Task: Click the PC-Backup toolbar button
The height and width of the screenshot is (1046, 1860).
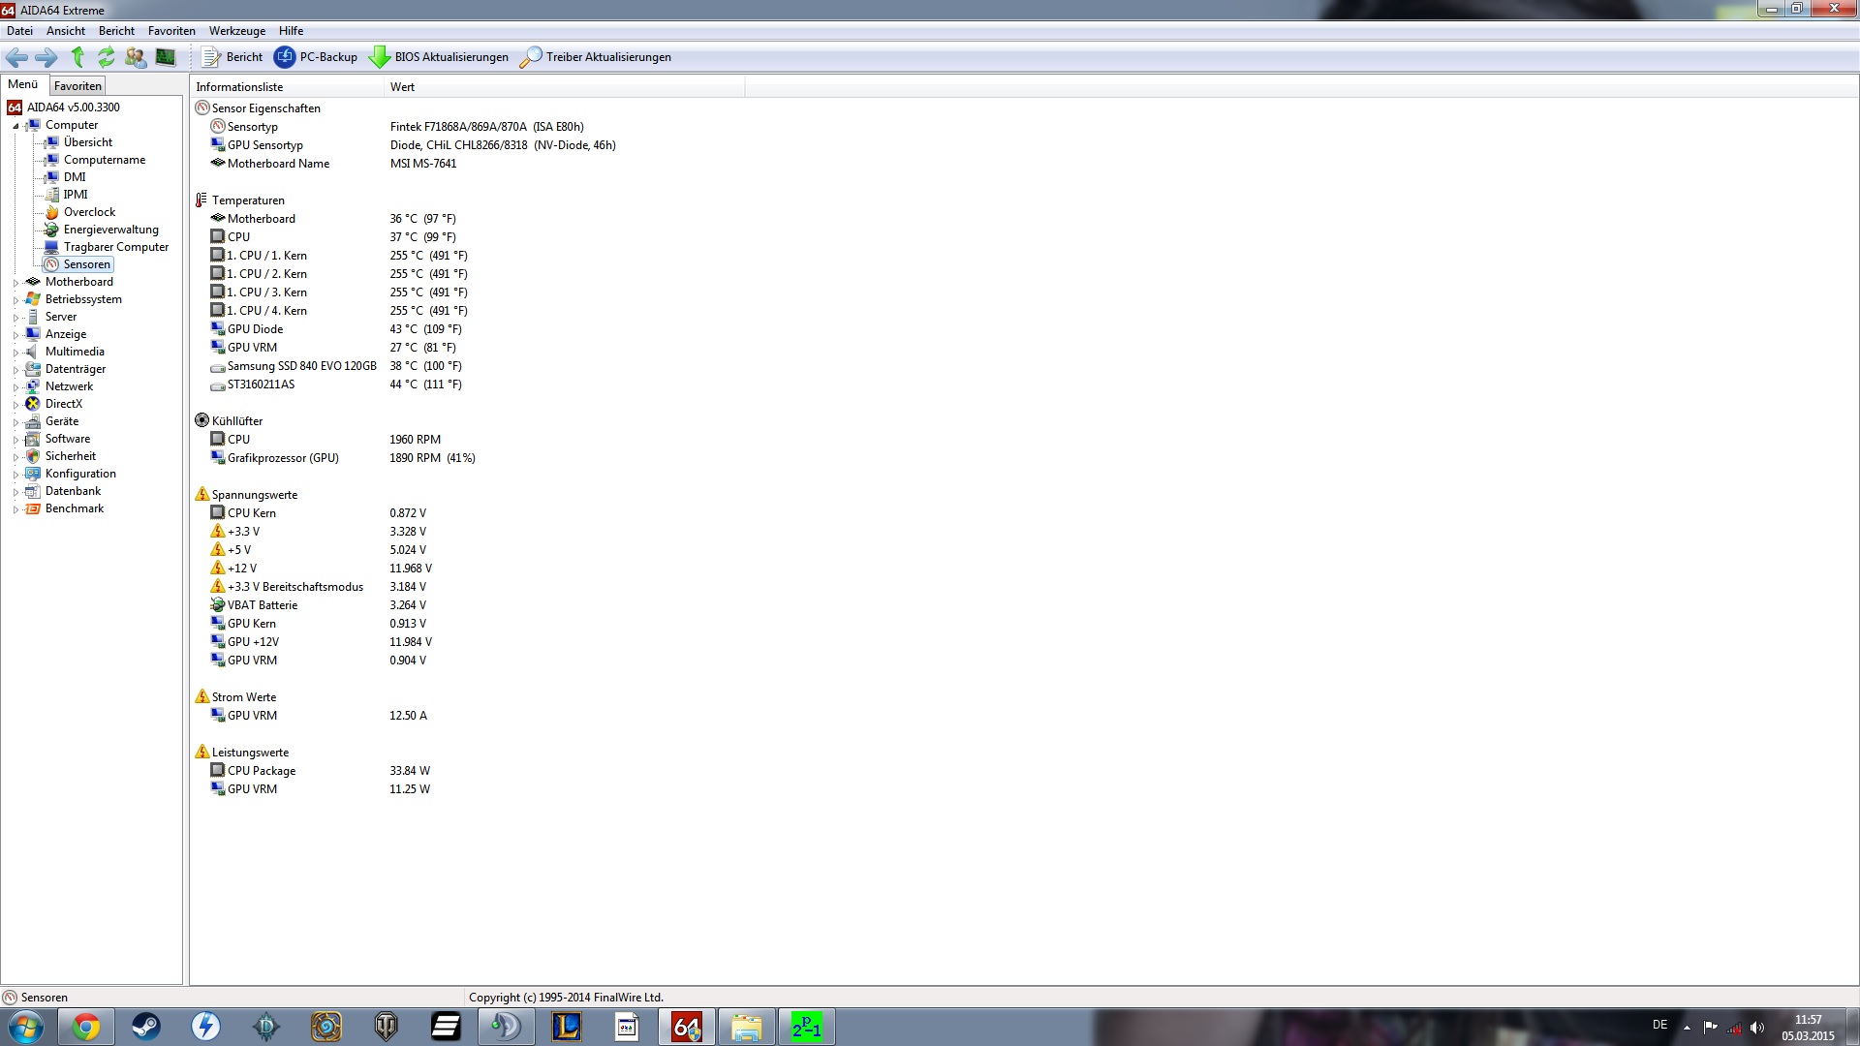Action: 316,57
